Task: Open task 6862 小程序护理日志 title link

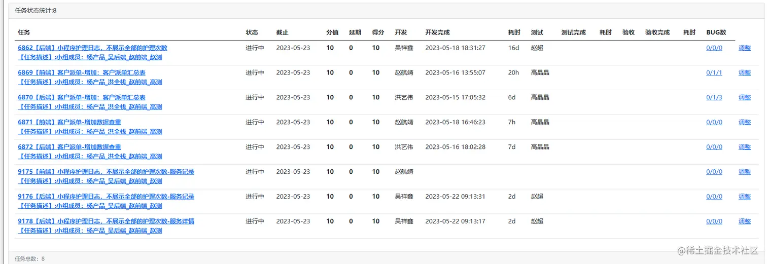Action: tap(92, 48)
